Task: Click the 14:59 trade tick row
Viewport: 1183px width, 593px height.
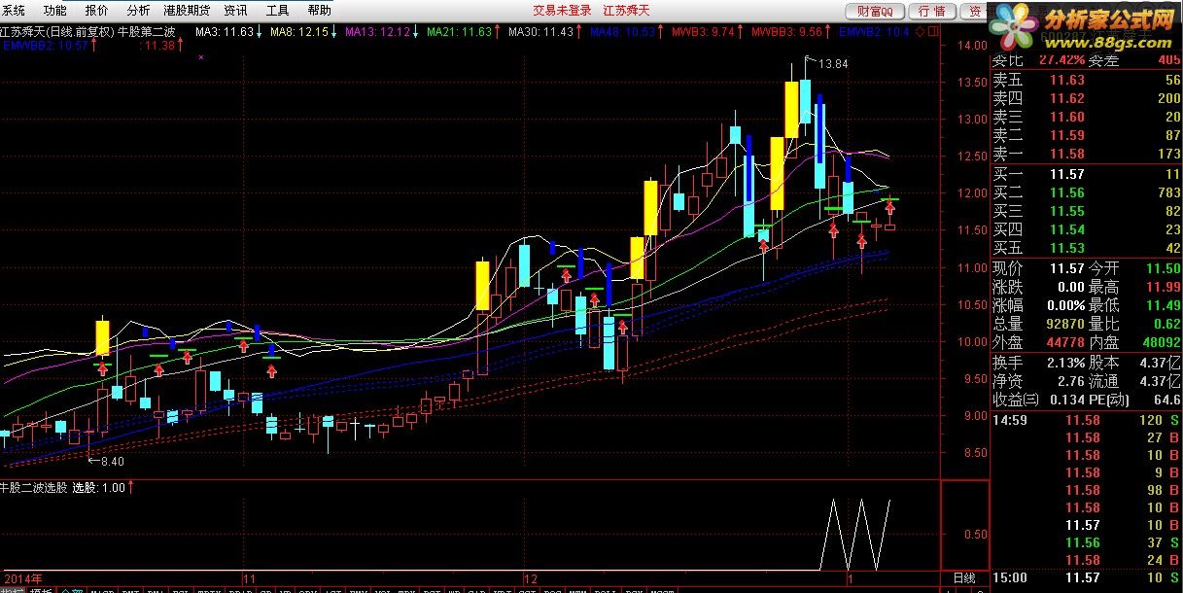Action: click(x=1086, y=420)
